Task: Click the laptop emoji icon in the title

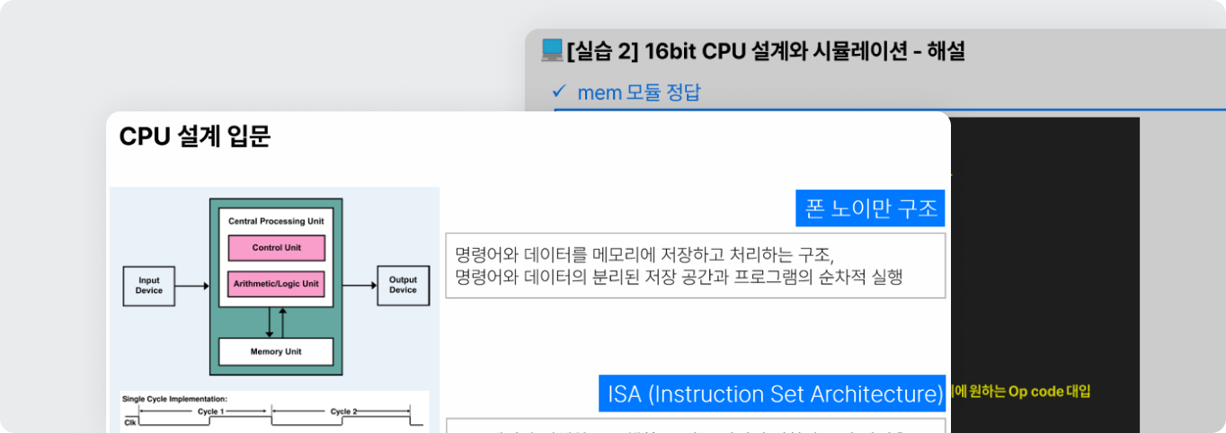Action: [x=552, y=49]
